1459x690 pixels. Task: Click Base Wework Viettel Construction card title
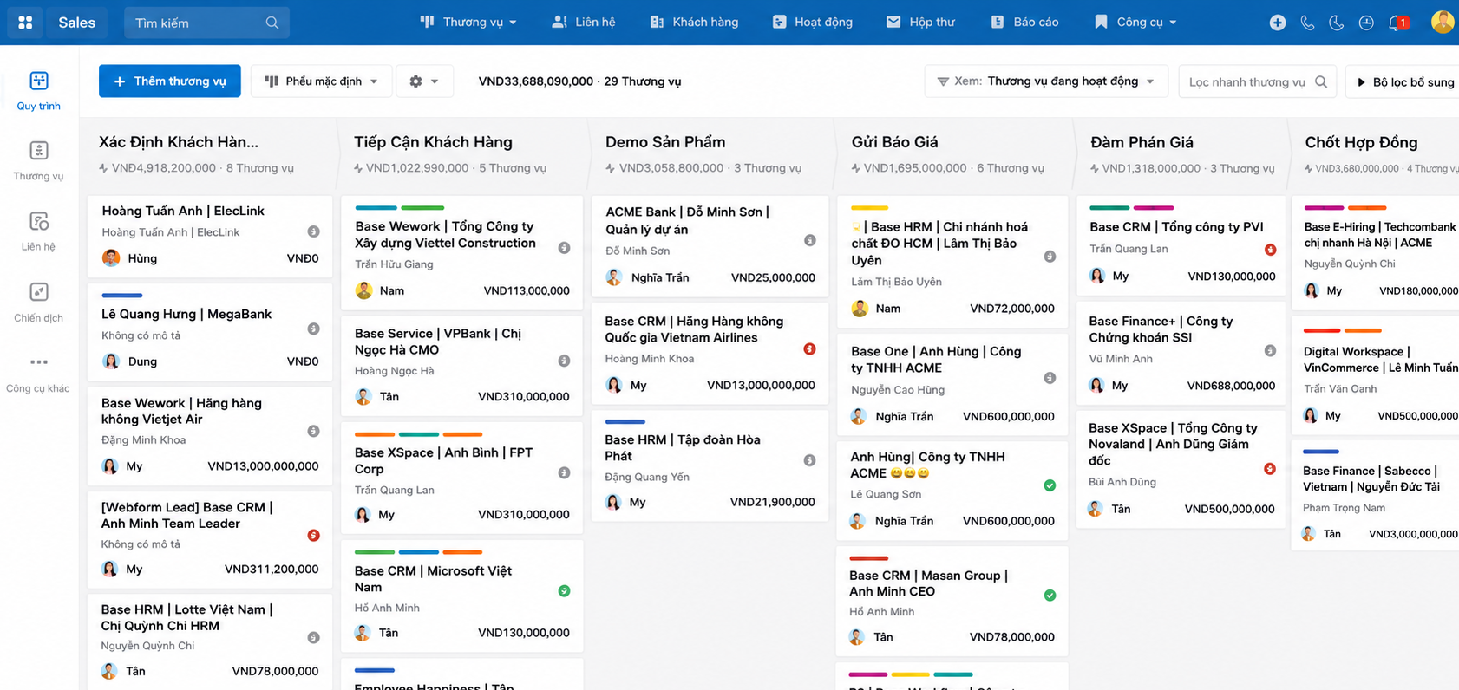tap(445, 234)
